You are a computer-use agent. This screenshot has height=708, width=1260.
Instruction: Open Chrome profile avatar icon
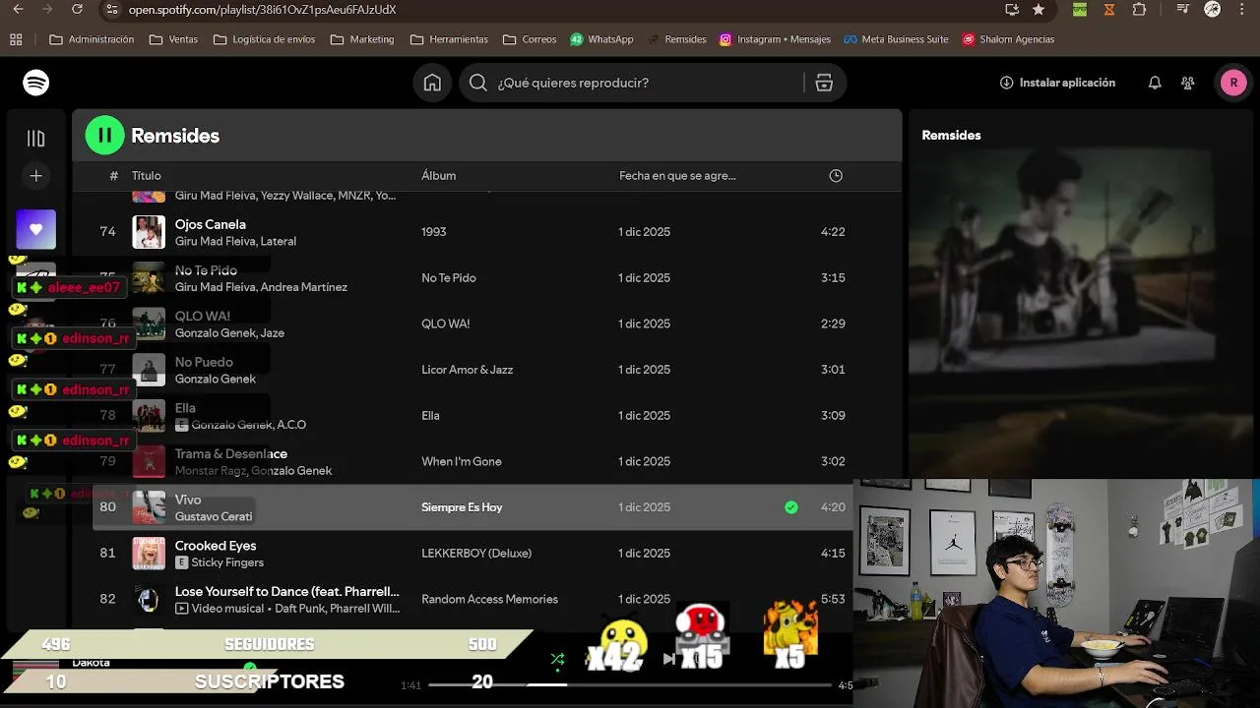click(1213, 10)
